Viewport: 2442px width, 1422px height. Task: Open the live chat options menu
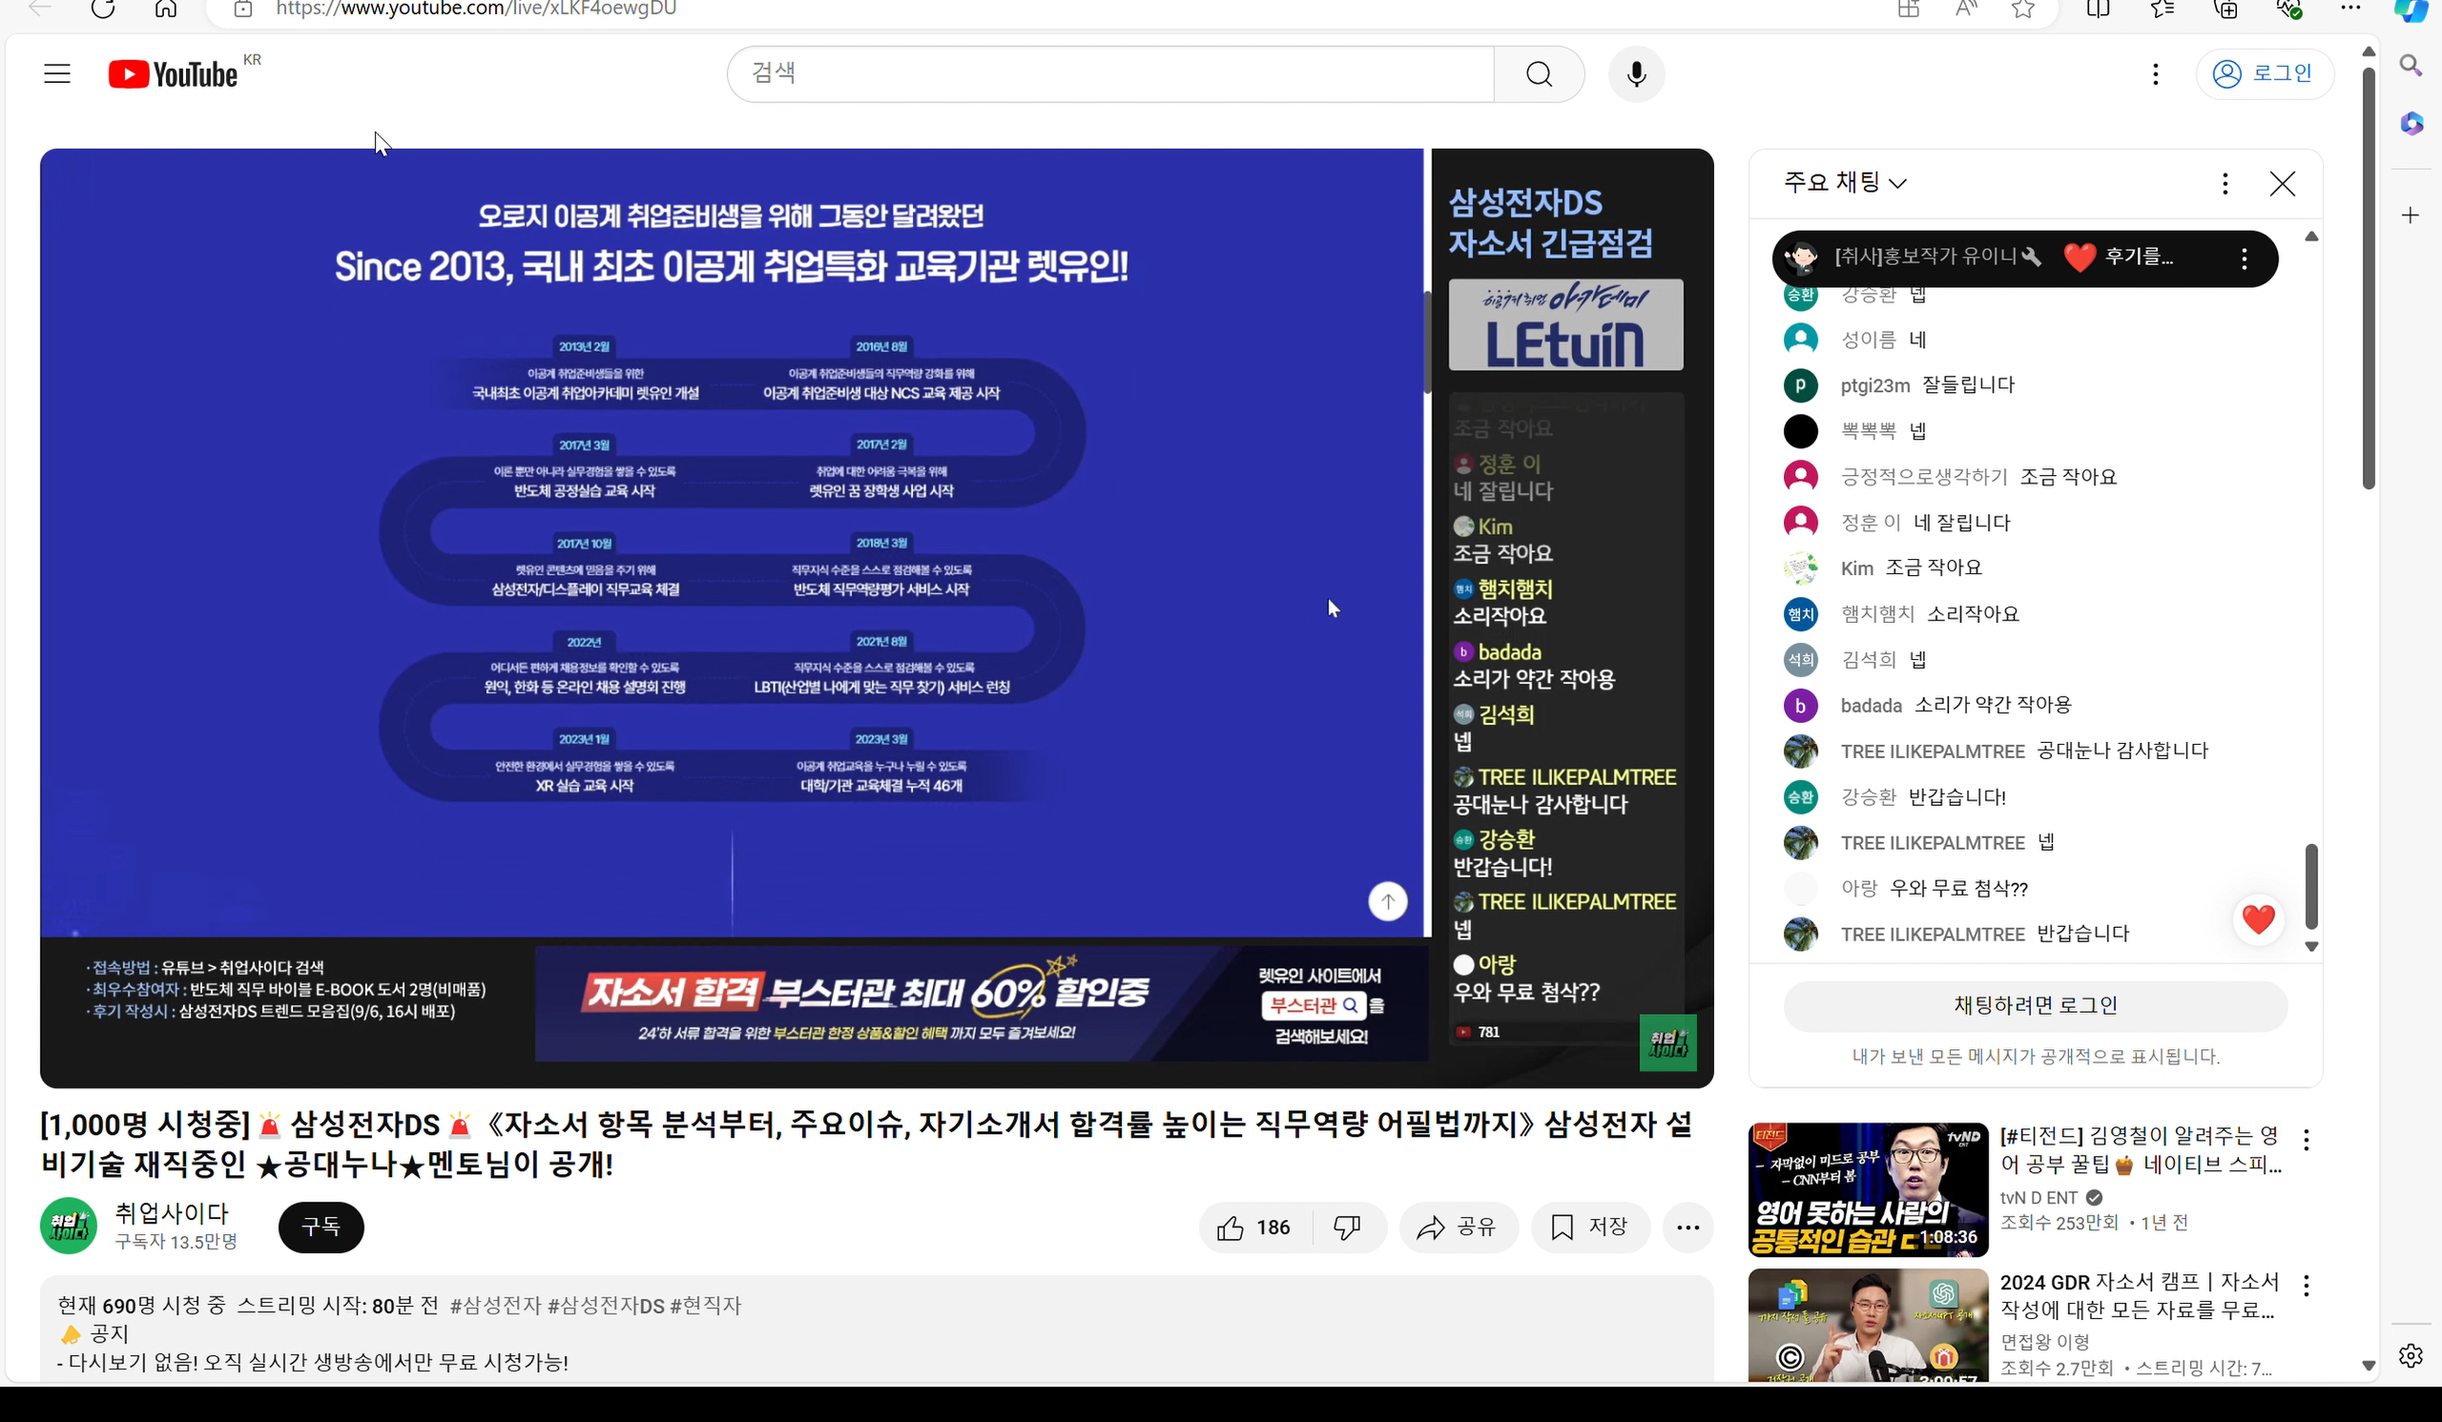2225,183
